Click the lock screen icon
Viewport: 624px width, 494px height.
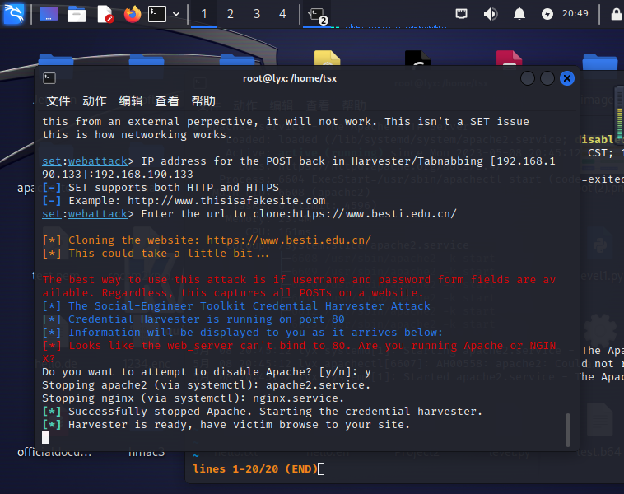[617, 14]
